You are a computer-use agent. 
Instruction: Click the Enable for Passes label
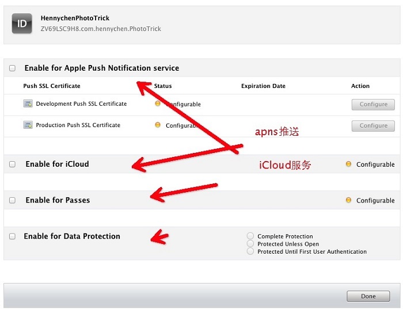point(58,200)
